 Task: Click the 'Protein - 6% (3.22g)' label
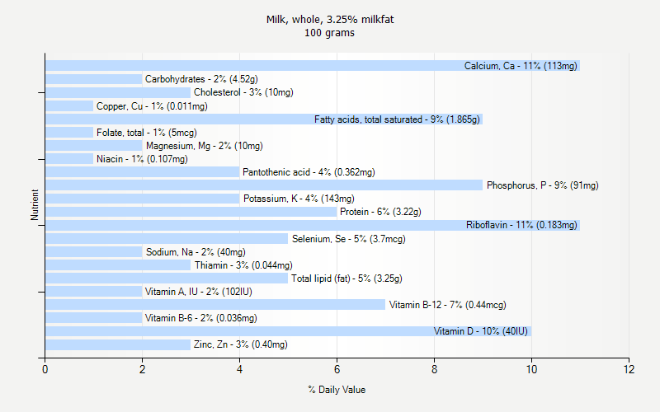pos(380,212)
